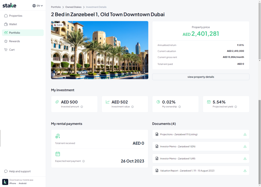Download Investor Memo - Zanzebeel 1 (AR)
Image resolution: width=261 pixels, height=187 pixels.
(245, 158)
